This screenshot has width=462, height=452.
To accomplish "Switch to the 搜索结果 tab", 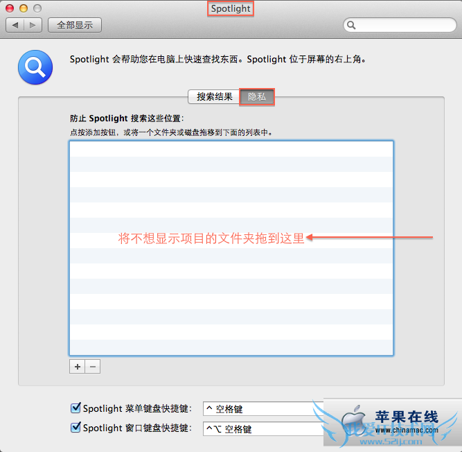I will point(214,97).
